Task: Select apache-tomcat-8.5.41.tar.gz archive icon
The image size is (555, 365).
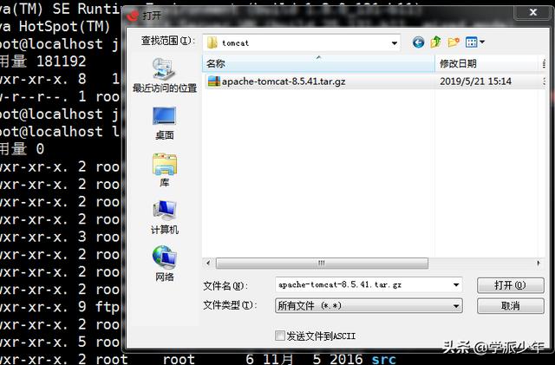Action: (214, 81)
